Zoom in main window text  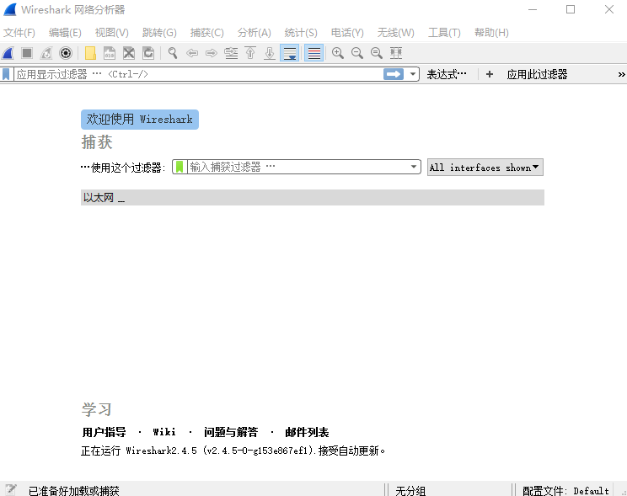pos(338,53)
